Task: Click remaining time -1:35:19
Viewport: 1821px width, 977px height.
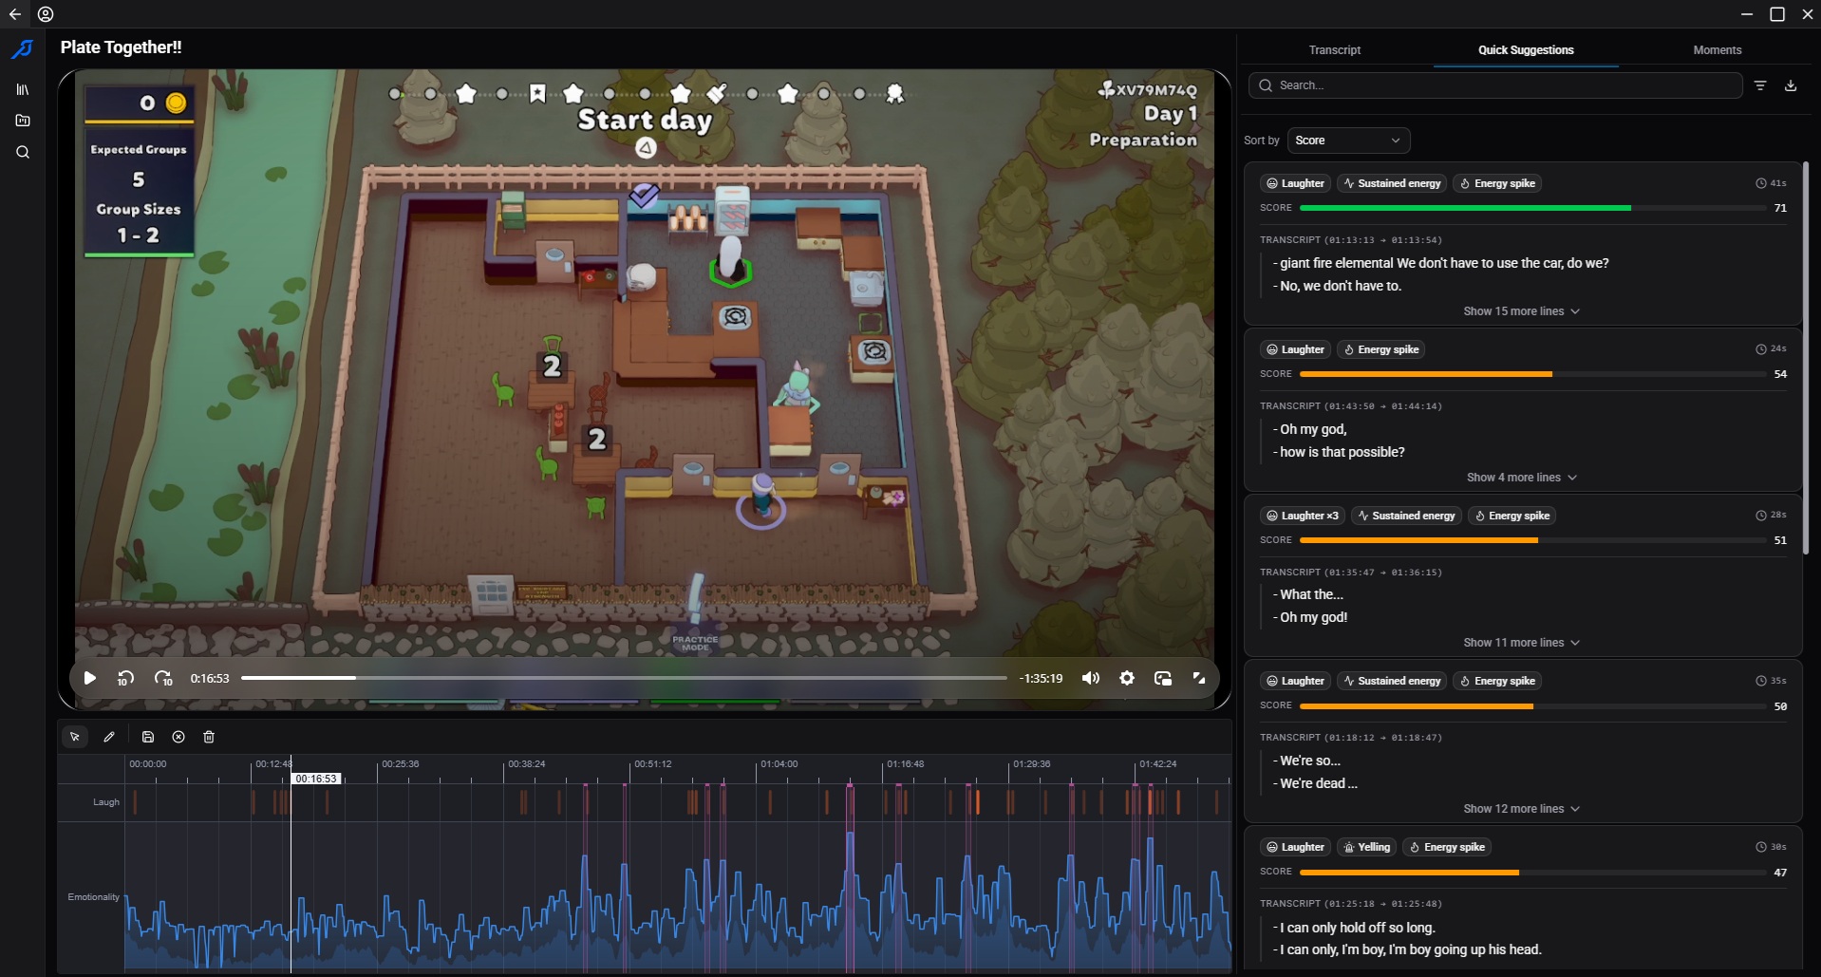Action: (x=1041, y=679)
